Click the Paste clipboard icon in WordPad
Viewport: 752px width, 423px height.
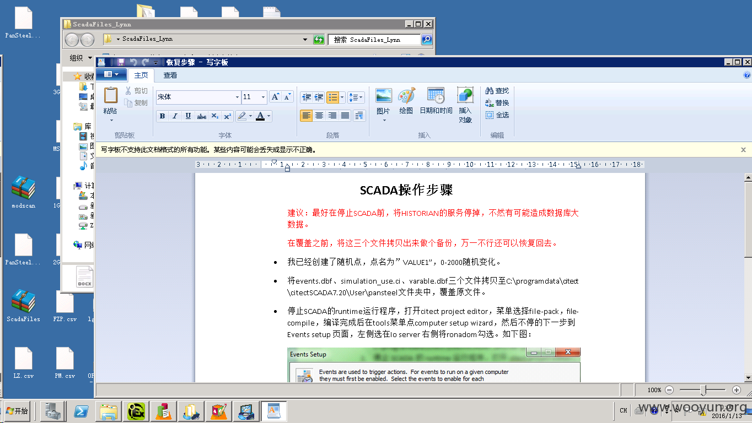tap(110, 95)
